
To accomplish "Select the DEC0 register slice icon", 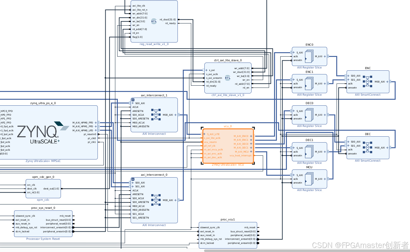I will 308,115.
